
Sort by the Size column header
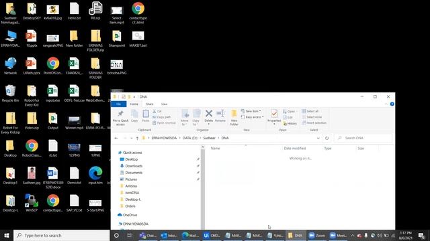click(367, 149)
